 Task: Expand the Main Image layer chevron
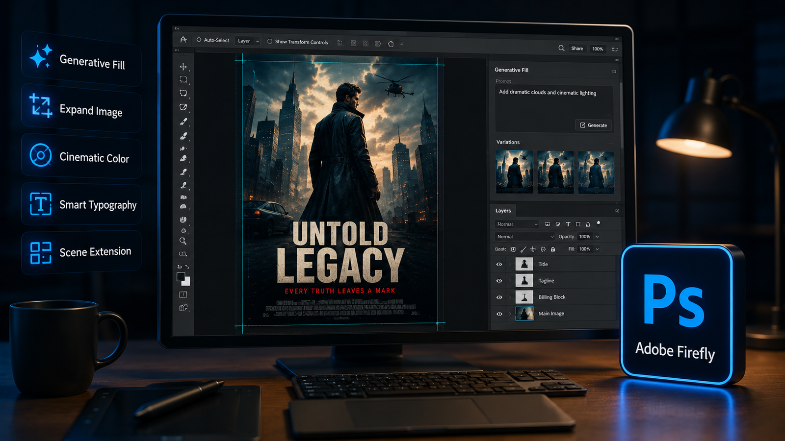click(x=510, y=314)
